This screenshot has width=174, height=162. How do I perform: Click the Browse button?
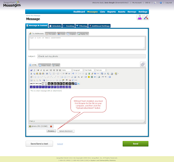click(x=51, y=131)
